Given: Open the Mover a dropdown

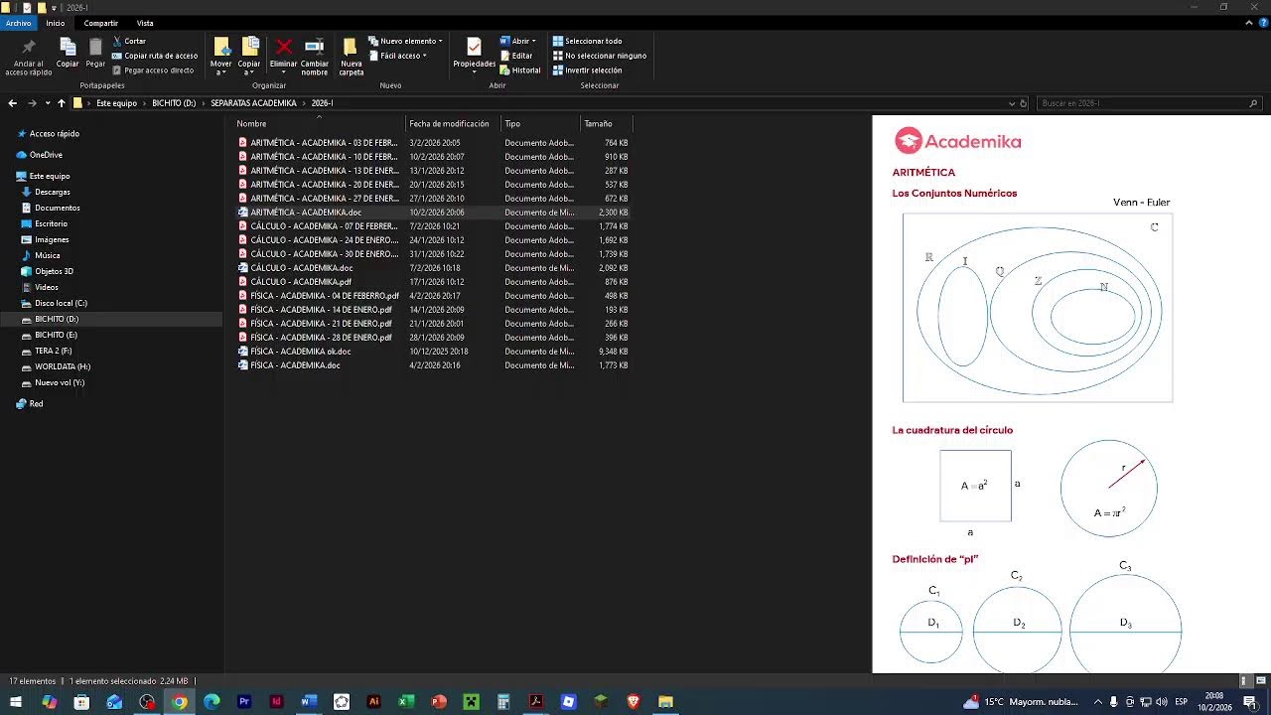Looking at the screenshot, I should click(x=221, y=56).
